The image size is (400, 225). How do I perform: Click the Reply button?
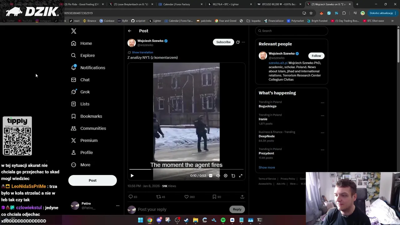pos(237,209)
